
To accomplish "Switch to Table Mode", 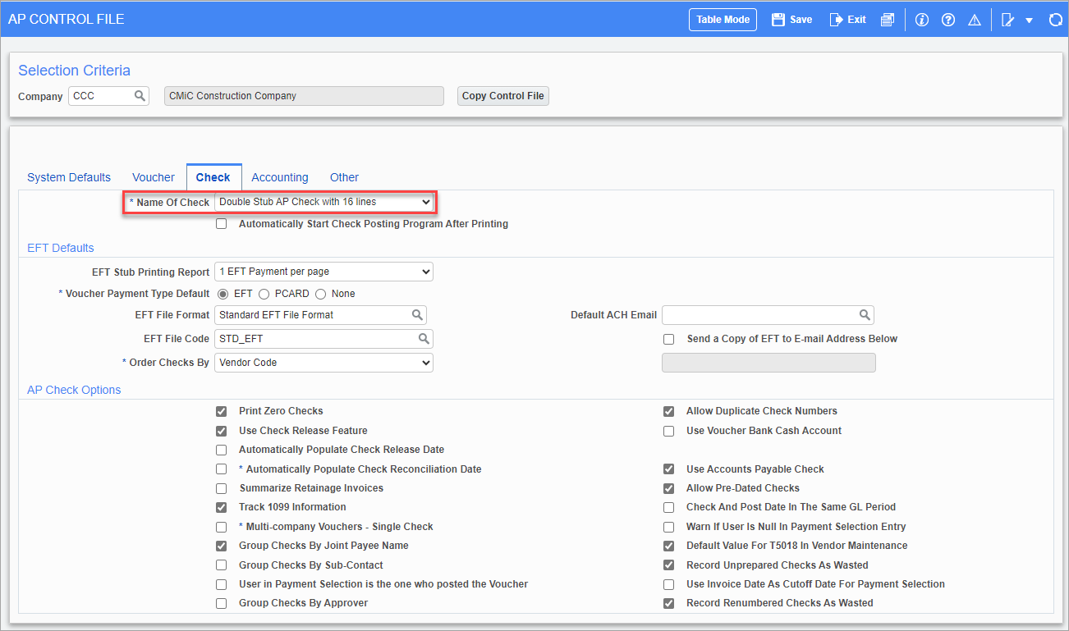I will [723, 19].
